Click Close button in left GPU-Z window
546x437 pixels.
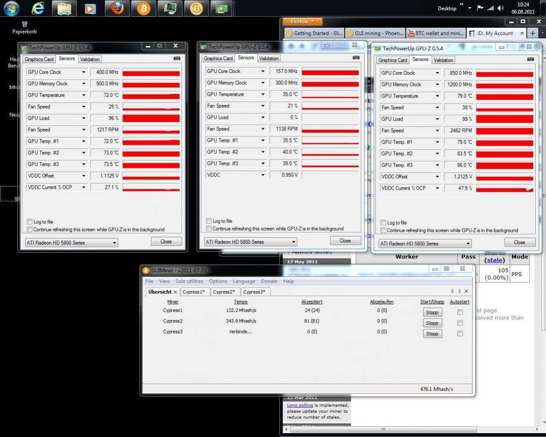click(x=166, y=241)
